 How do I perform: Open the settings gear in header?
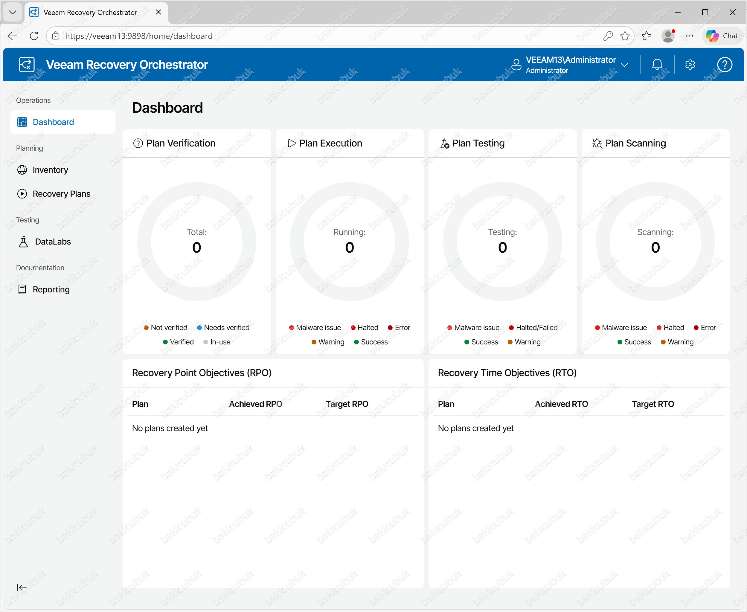(690, 65)
